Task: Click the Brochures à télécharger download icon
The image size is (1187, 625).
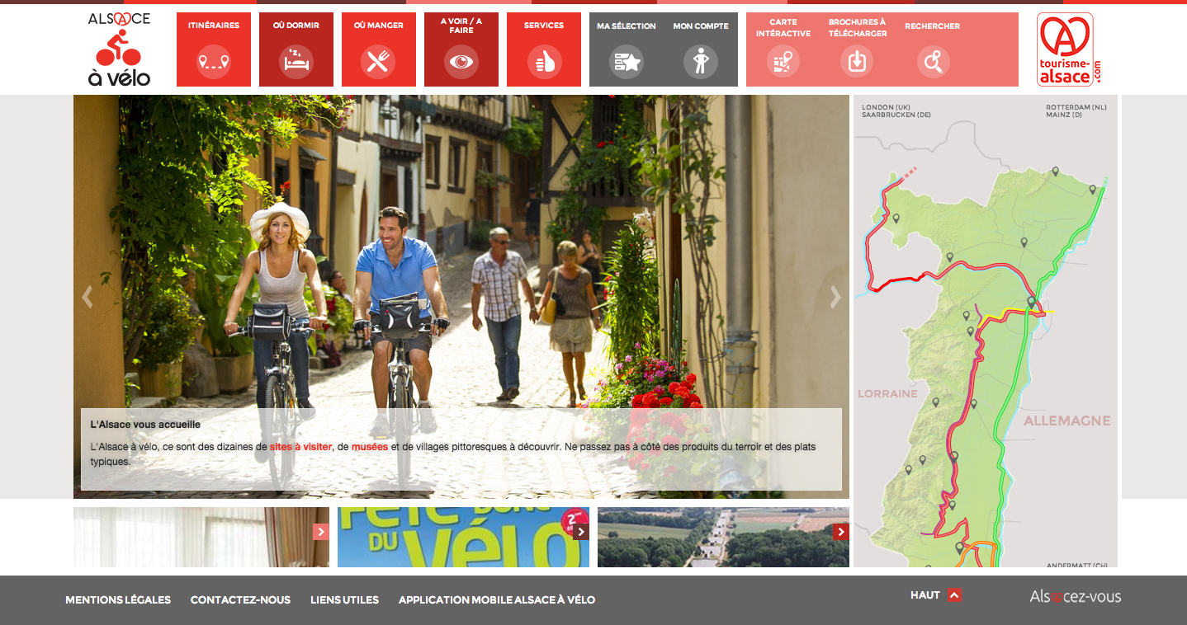Action: [x=857, y=62]
